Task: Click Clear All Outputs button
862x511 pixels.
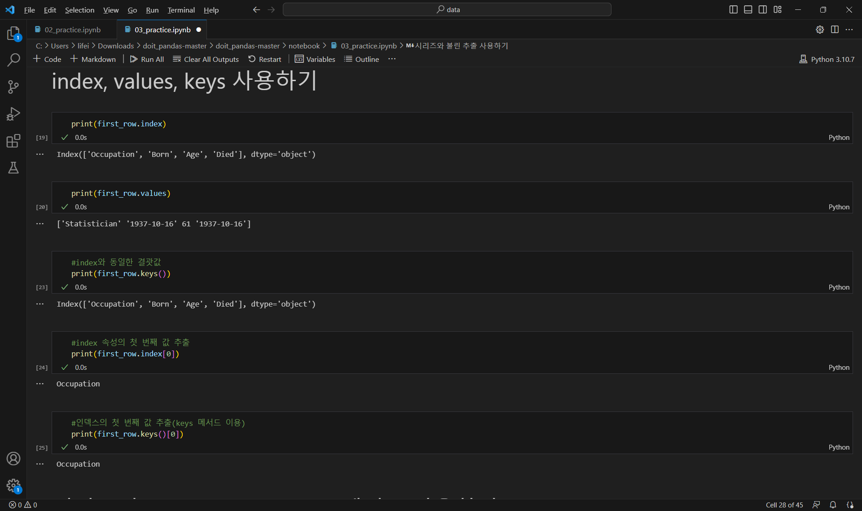Action: pos(206,59)
